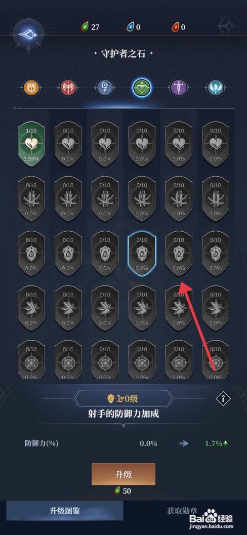Tap the back arrow emblem icon
Image resolution: width=247 pixels, height=535 pixels.
[x=28, y=34]
